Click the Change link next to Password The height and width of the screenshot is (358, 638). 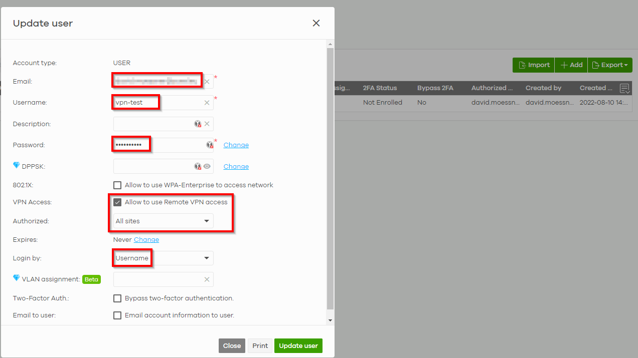tap(236, 145)
